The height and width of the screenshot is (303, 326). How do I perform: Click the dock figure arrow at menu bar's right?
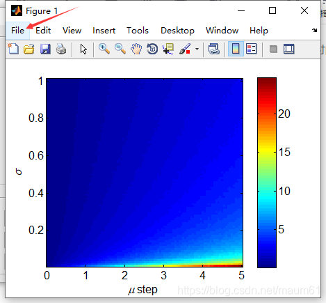coord(314,30)
